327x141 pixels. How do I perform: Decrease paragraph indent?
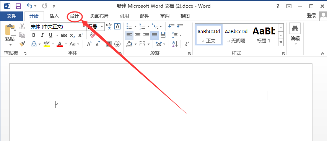tap(171, 26)
